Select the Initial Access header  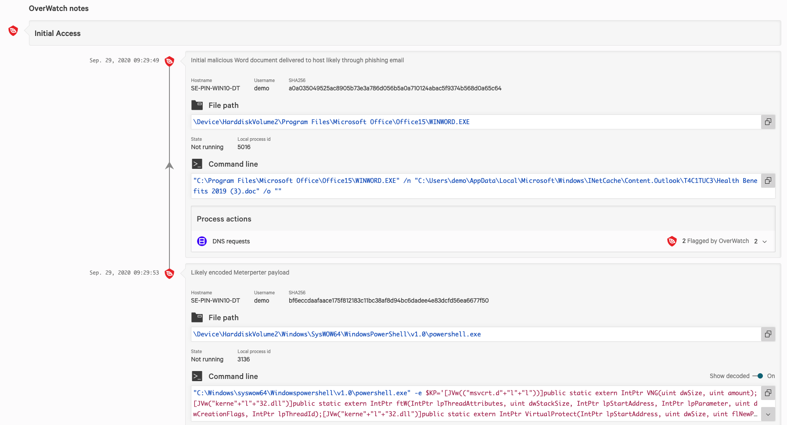pos(405,33)
